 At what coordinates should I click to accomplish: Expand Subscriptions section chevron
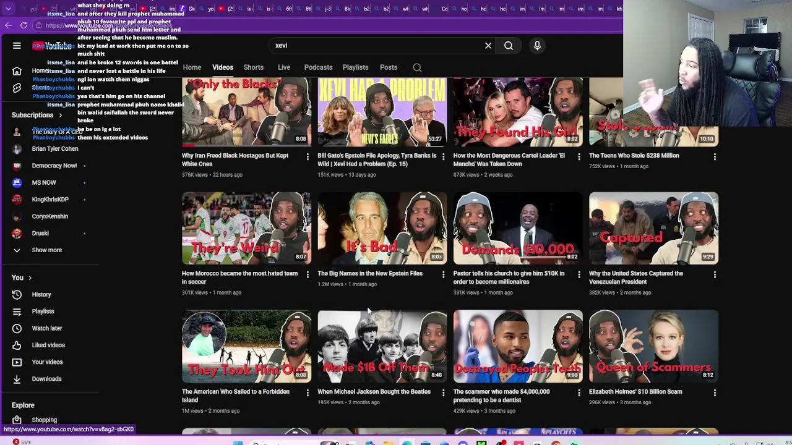(x=60, y=116)
